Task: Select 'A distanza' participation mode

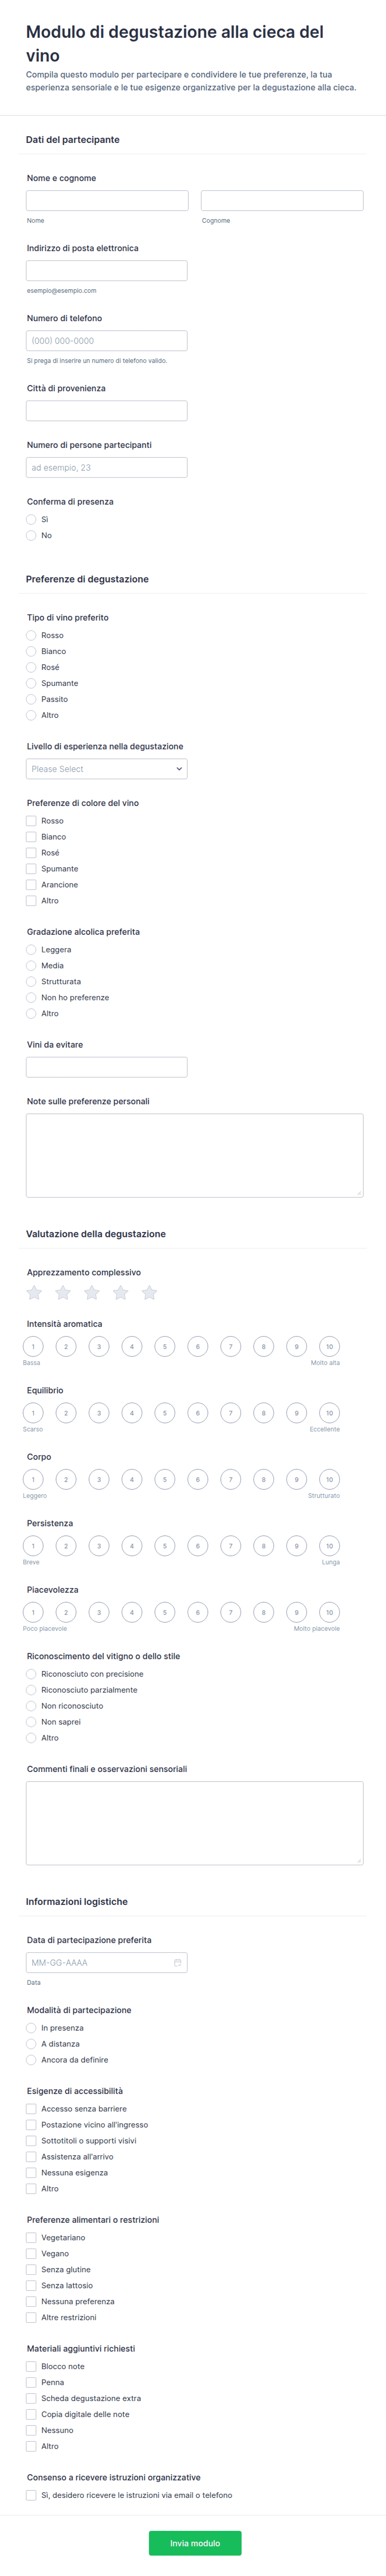Action: pos(31,2044)
